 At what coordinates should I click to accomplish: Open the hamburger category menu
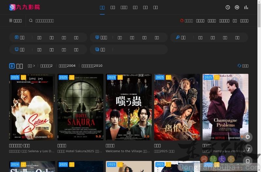tap(15, 21)
